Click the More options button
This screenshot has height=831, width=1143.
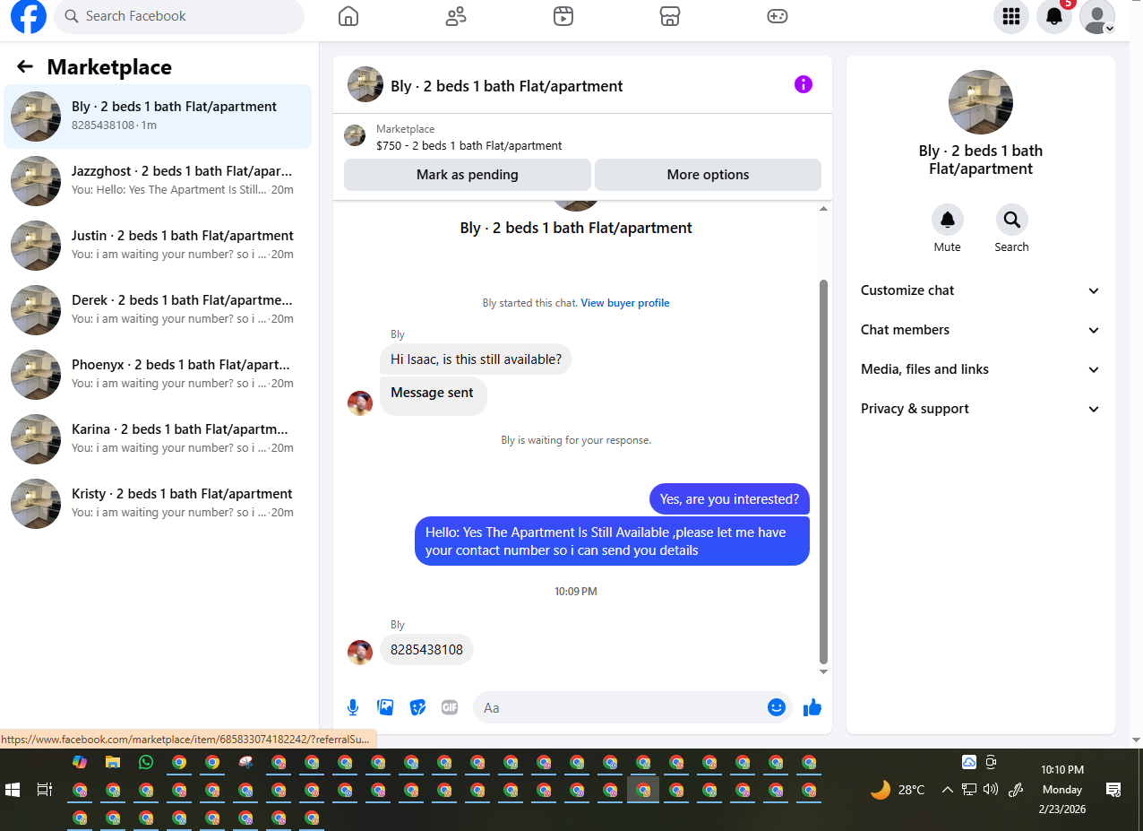(708, 175)
